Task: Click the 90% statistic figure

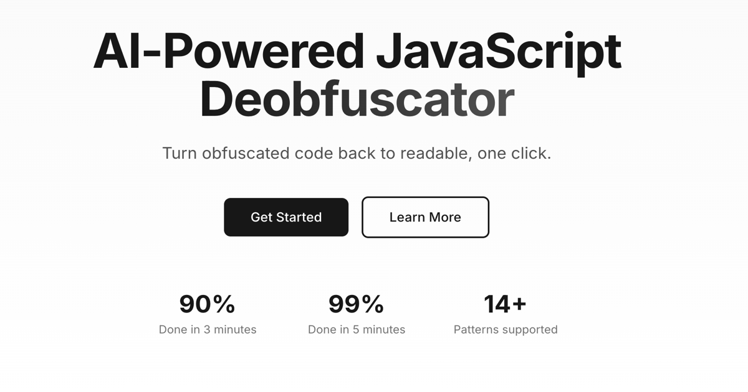Action: click(x=207, y=304)
